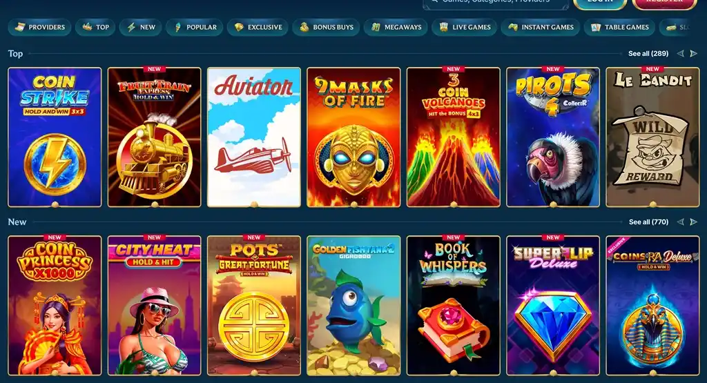The height and width of the screenshot is (383, 707).
Task: Show previous games in New section
Action: click(x=680, y=222)
